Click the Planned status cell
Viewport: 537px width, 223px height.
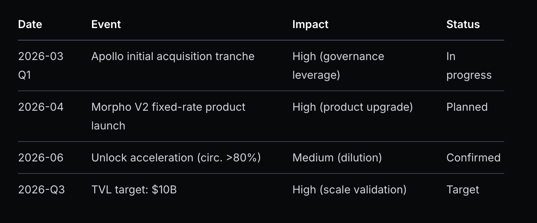click(x=467, y=107)
